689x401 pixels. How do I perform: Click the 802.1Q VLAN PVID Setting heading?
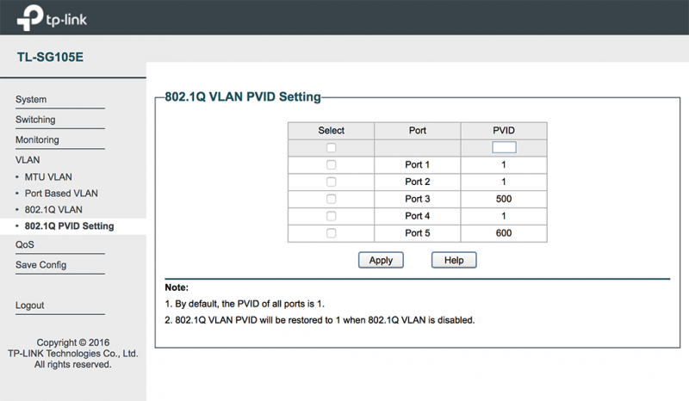coord(243,96)
